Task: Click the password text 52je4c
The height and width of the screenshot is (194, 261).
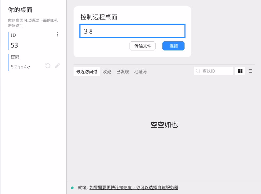Action: point(21,67)
